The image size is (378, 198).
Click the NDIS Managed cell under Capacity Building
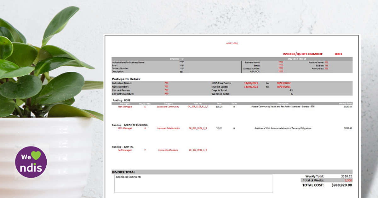pos(124,128)
